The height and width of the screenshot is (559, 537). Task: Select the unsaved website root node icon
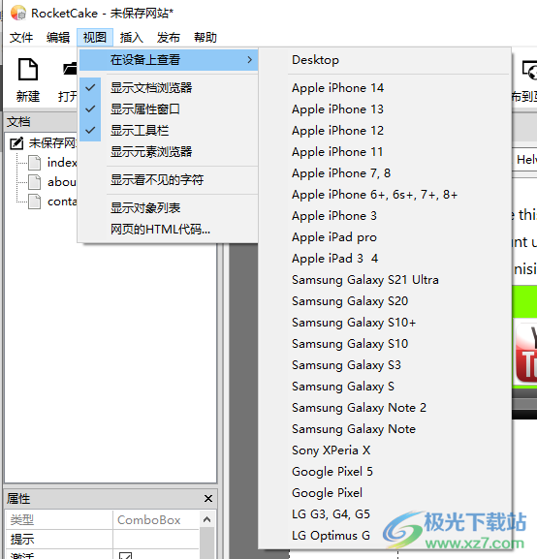coord(16,143)
